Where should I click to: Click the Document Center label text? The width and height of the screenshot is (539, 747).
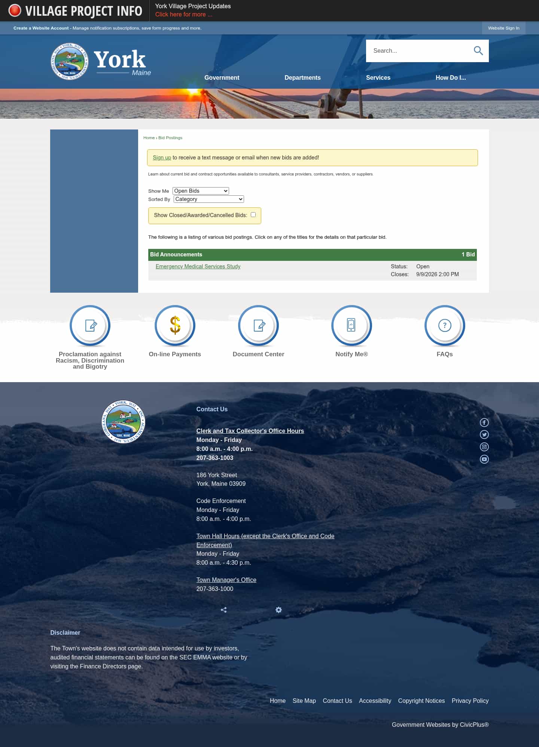[x=258, y=354]
